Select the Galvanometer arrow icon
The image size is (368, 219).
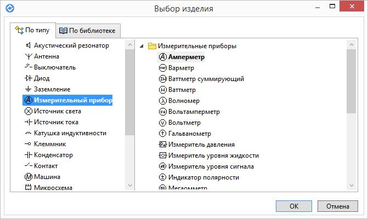point(162,134)
